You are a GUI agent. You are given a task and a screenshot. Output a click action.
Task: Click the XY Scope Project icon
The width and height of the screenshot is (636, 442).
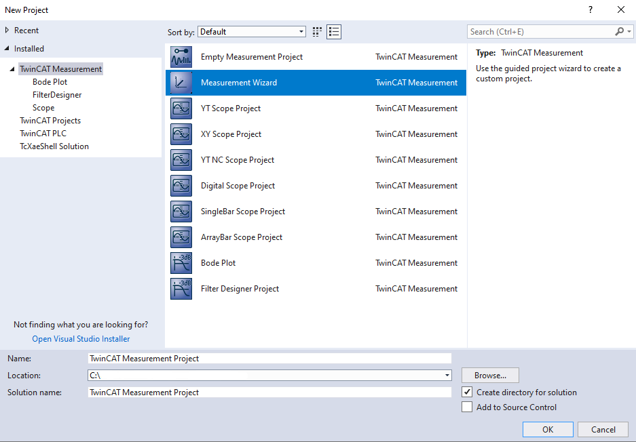coord(181,134)
